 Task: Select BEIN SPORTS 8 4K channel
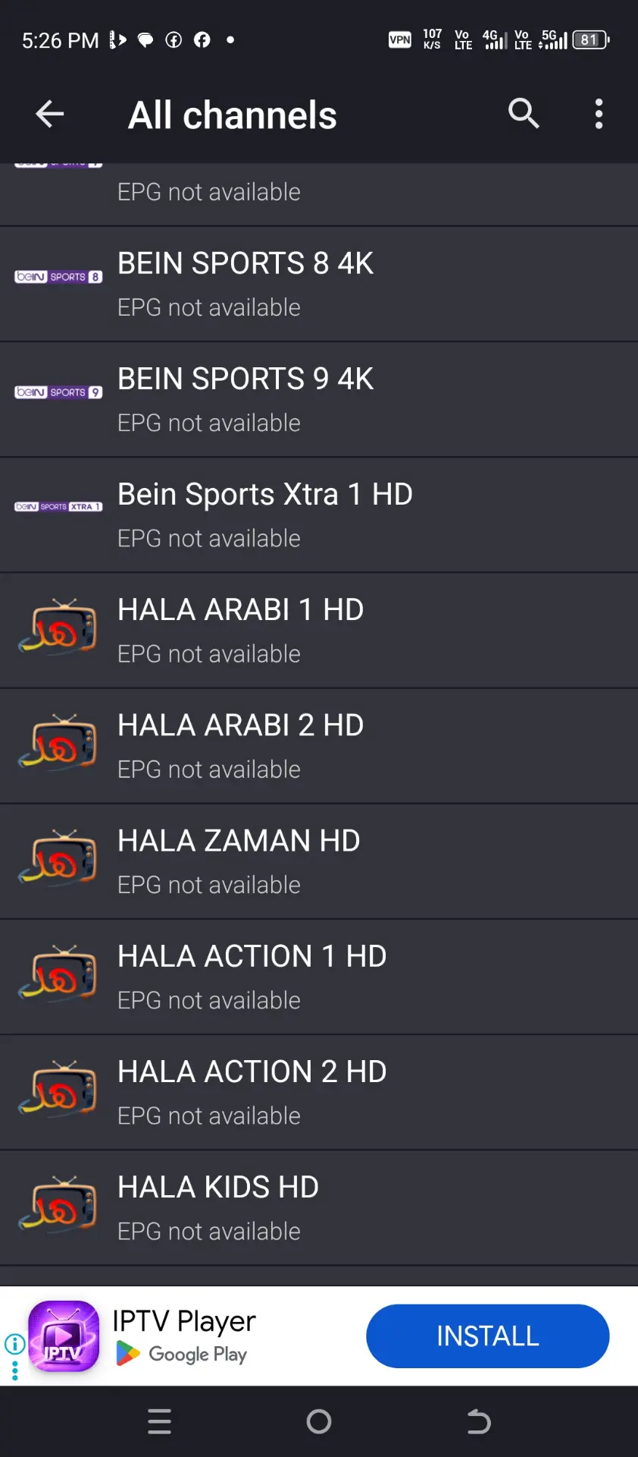(319, 285)
